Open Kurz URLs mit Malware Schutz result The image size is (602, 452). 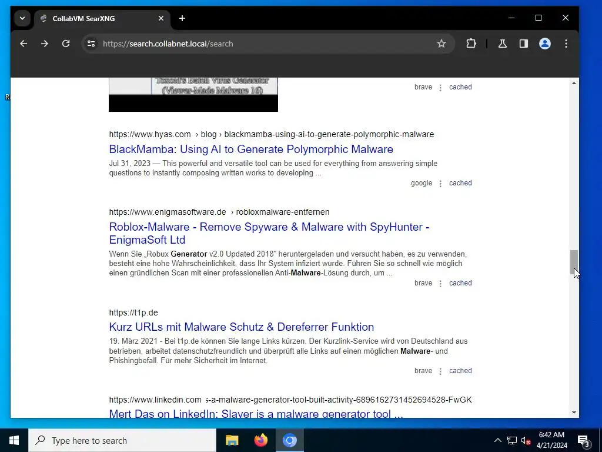coord(242,327)
